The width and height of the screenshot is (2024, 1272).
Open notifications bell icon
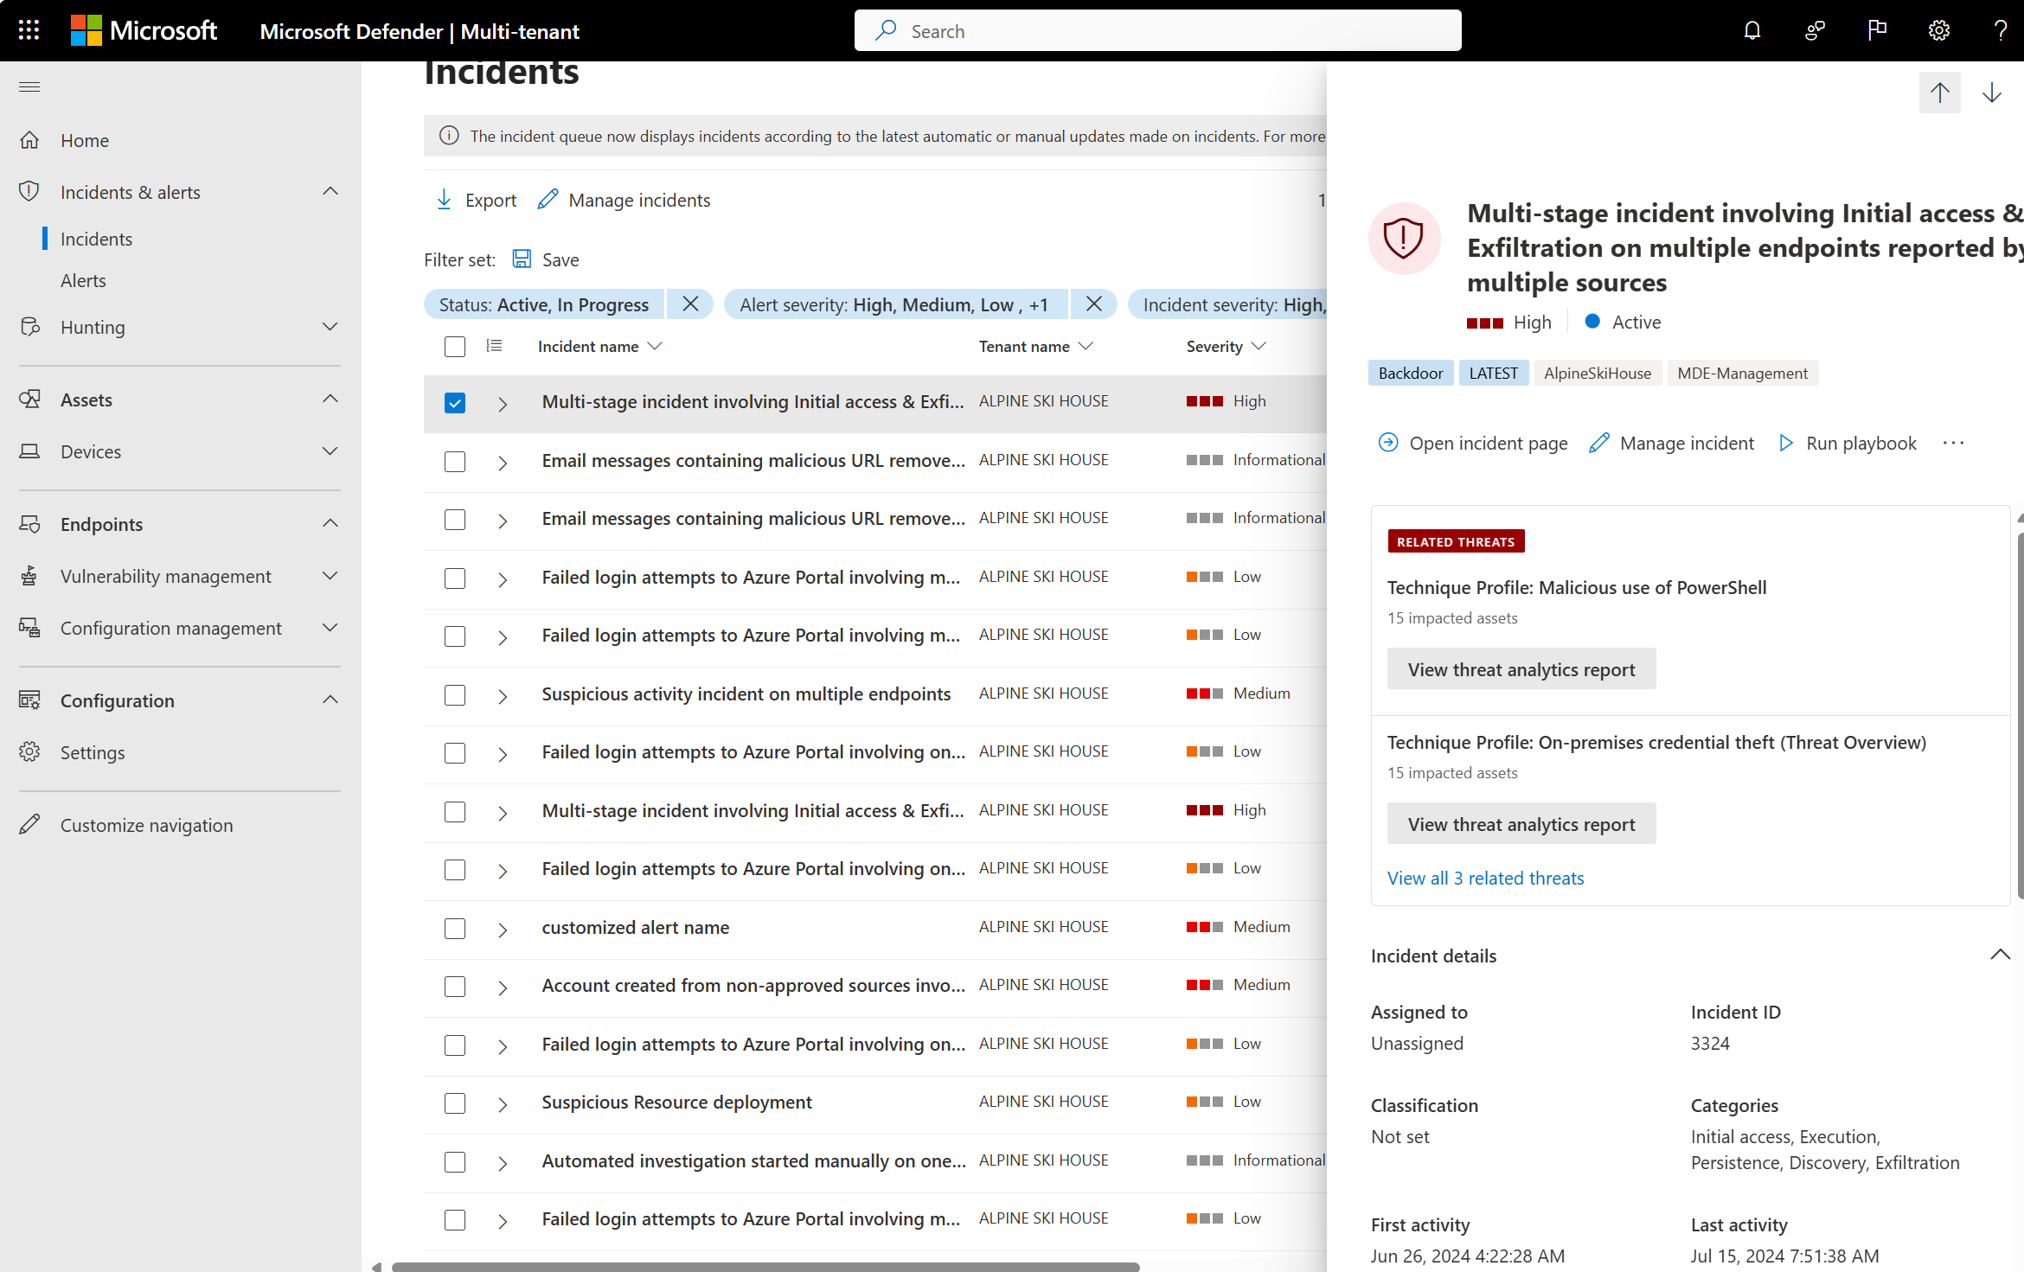1752,31
